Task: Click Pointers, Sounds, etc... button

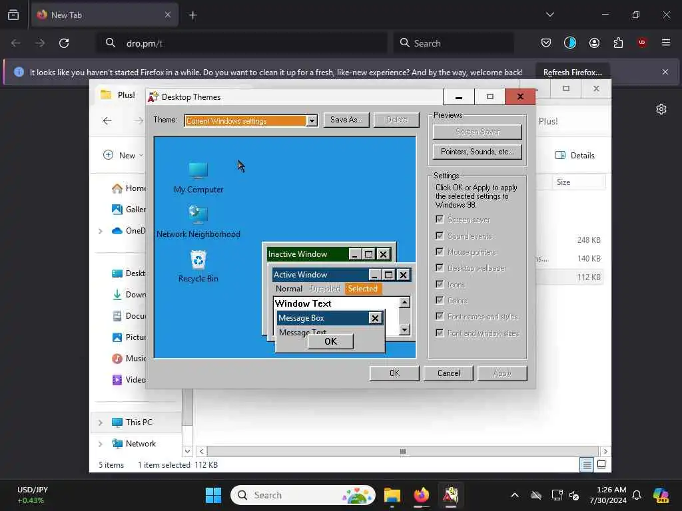Action: click(x=477, y=152)
